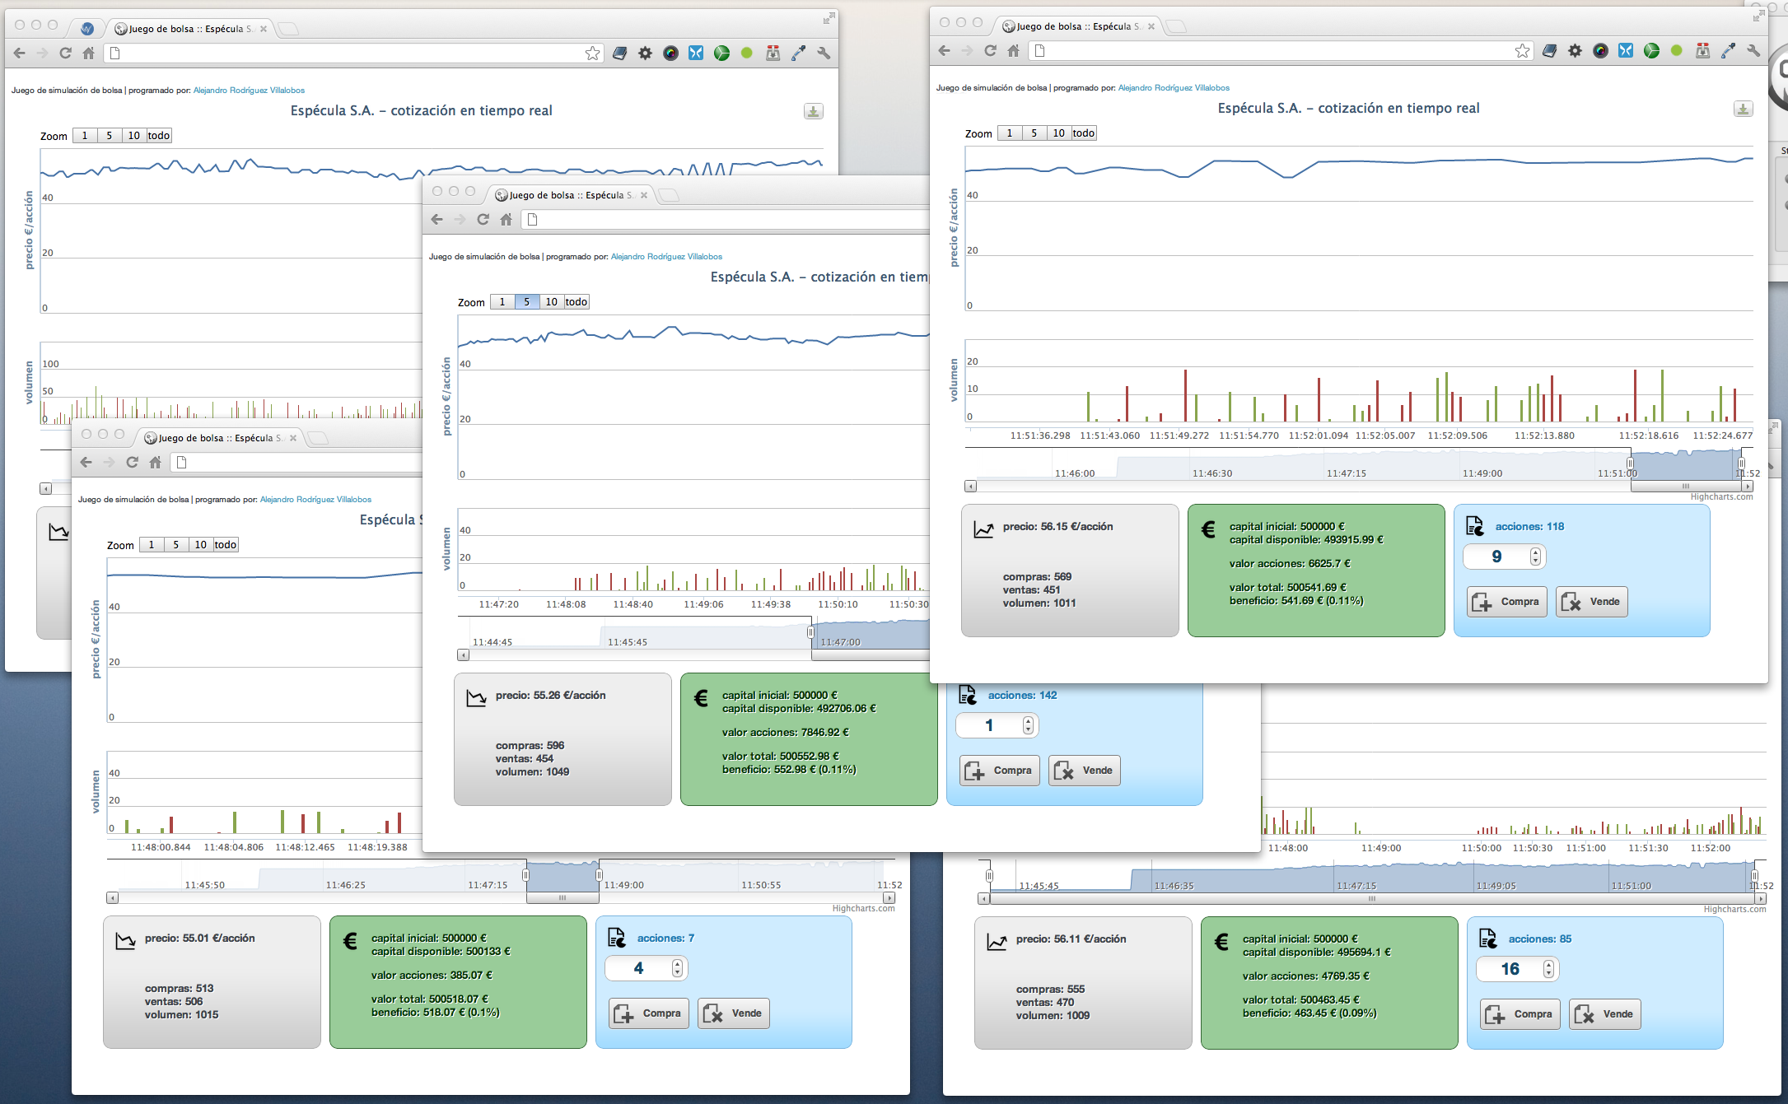
Task: Click chart download icon in top-right window
Action: pyautogui.click(x=1743, y=109)
